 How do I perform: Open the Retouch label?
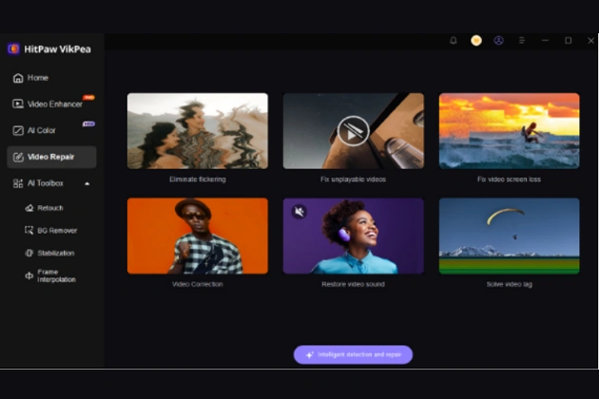[x=50, y=208]
